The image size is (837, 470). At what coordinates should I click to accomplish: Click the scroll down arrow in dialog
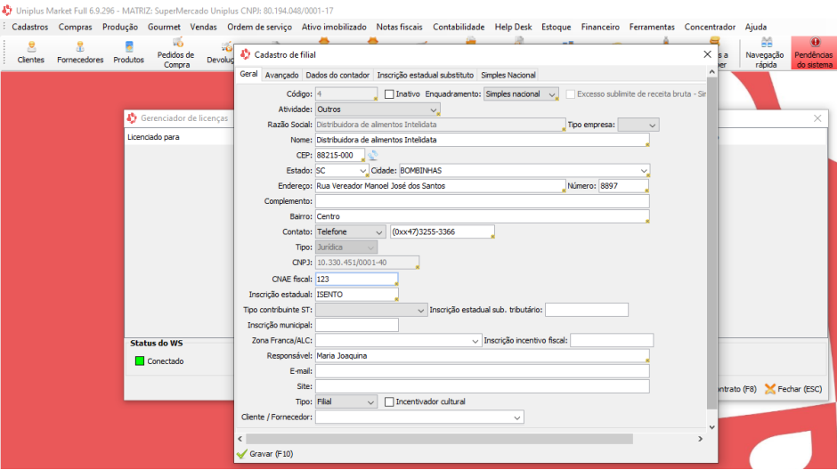[712, 427]
